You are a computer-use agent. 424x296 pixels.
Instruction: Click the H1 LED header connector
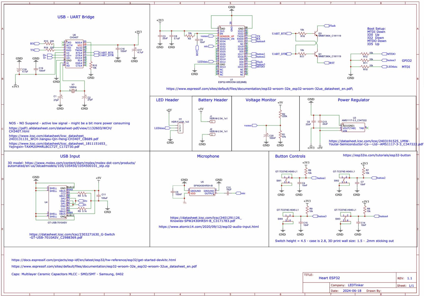click(180, 128)
